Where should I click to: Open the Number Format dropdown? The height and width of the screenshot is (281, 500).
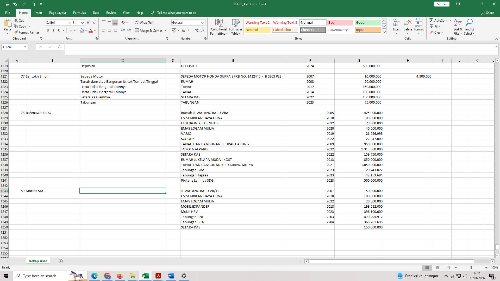(x=203, y=22)
